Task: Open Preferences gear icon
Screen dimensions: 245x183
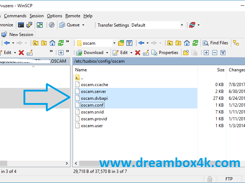Action: click(52, 25)
